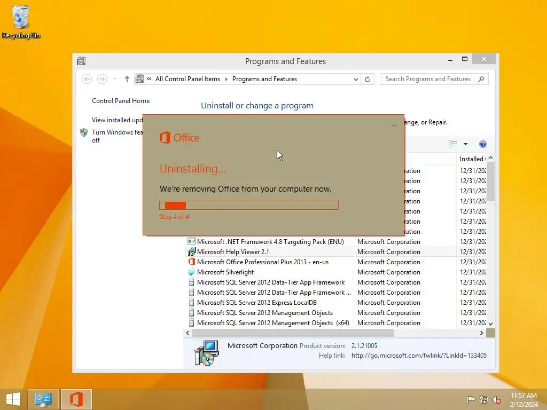
Task: Open the Windows Start button
Action: coord(13,399)
